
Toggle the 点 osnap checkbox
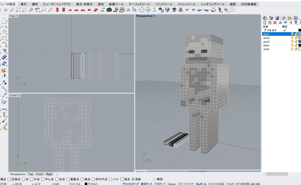click(24, 179)
